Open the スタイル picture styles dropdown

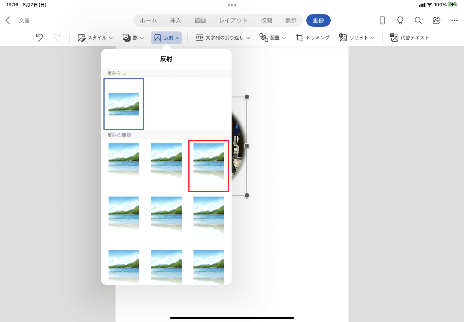coord(95,38)
